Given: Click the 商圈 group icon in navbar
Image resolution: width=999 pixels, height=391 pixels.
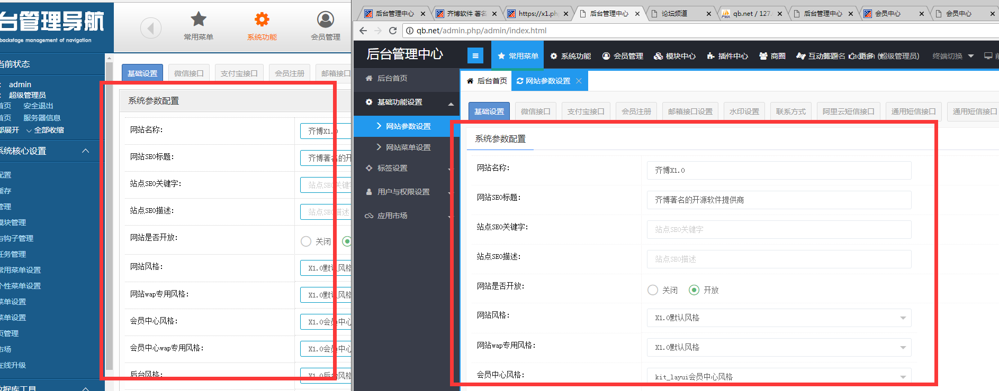Looking at the screenshot, I should [x=763, y=56].
